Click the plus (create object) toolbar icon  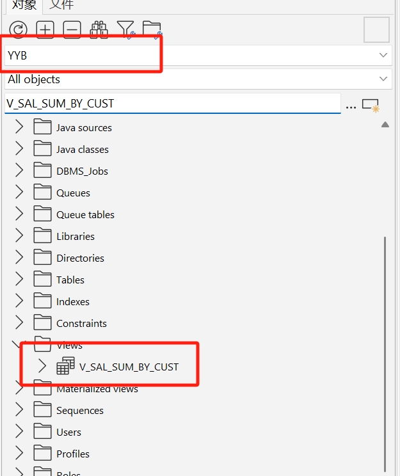[45, 29]
